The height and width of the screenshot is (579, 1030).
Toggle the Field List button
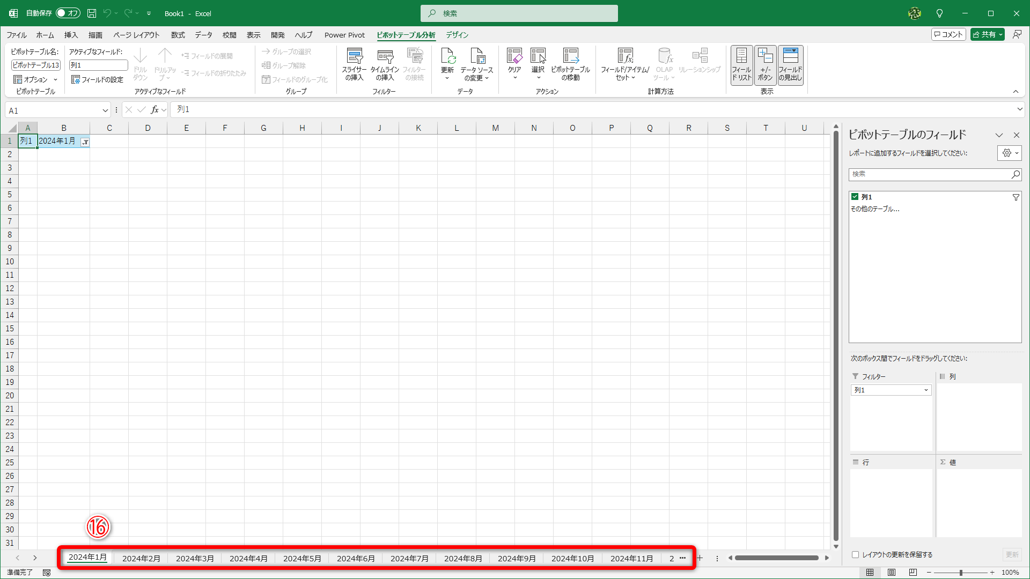(741, 64)
